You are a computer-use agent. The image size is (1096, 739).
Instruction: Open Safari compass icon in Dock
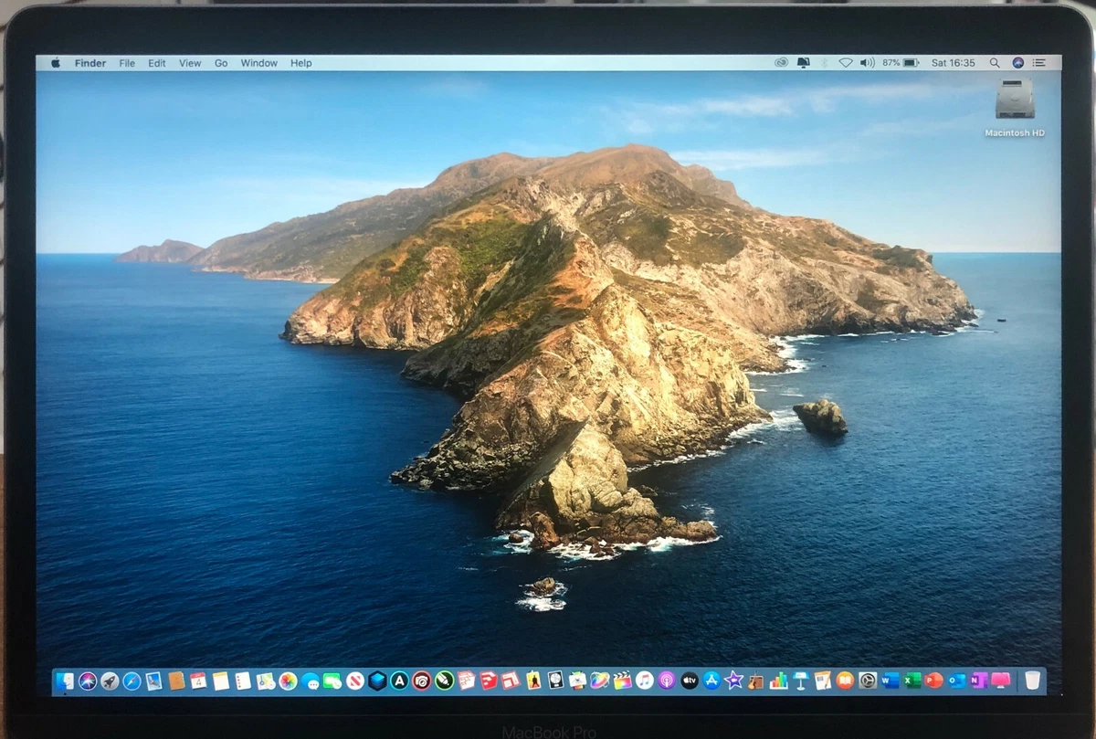(x=132, y=681)
